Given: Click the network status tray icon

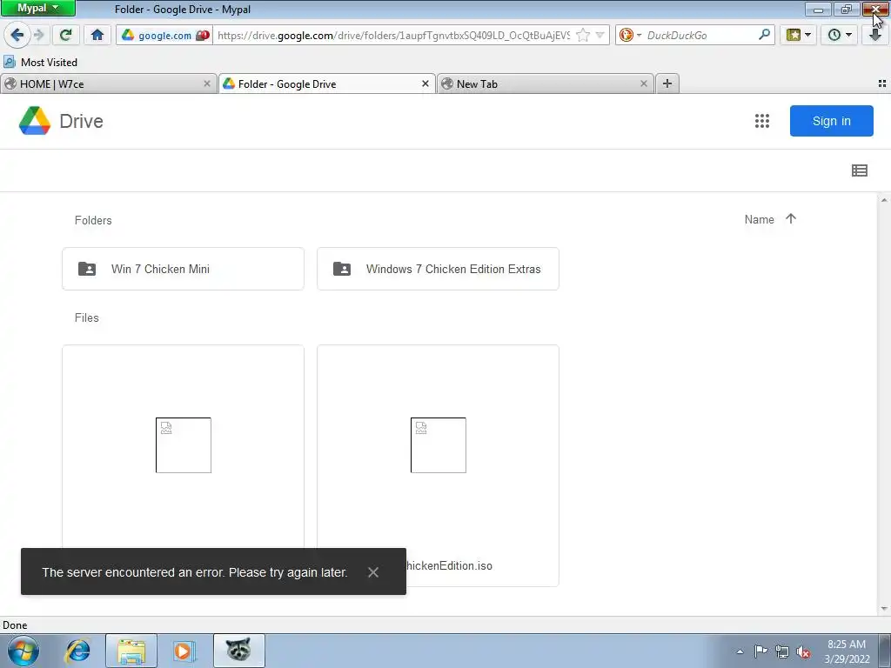Looking at the screenshot, I should (x=782, y=651).
